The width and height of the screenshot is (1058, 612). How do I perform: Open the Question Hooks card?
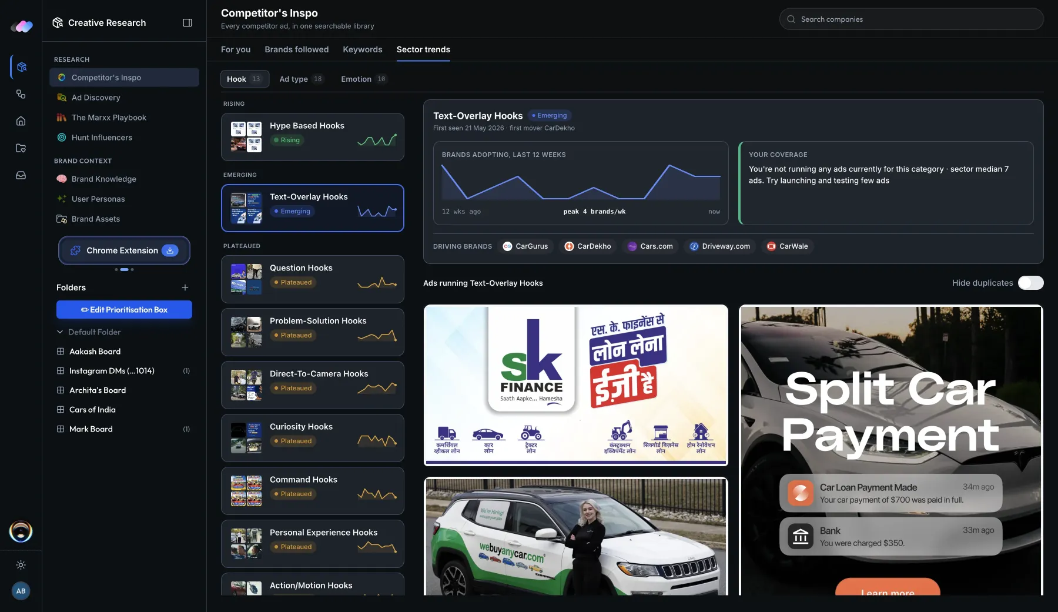313,279
